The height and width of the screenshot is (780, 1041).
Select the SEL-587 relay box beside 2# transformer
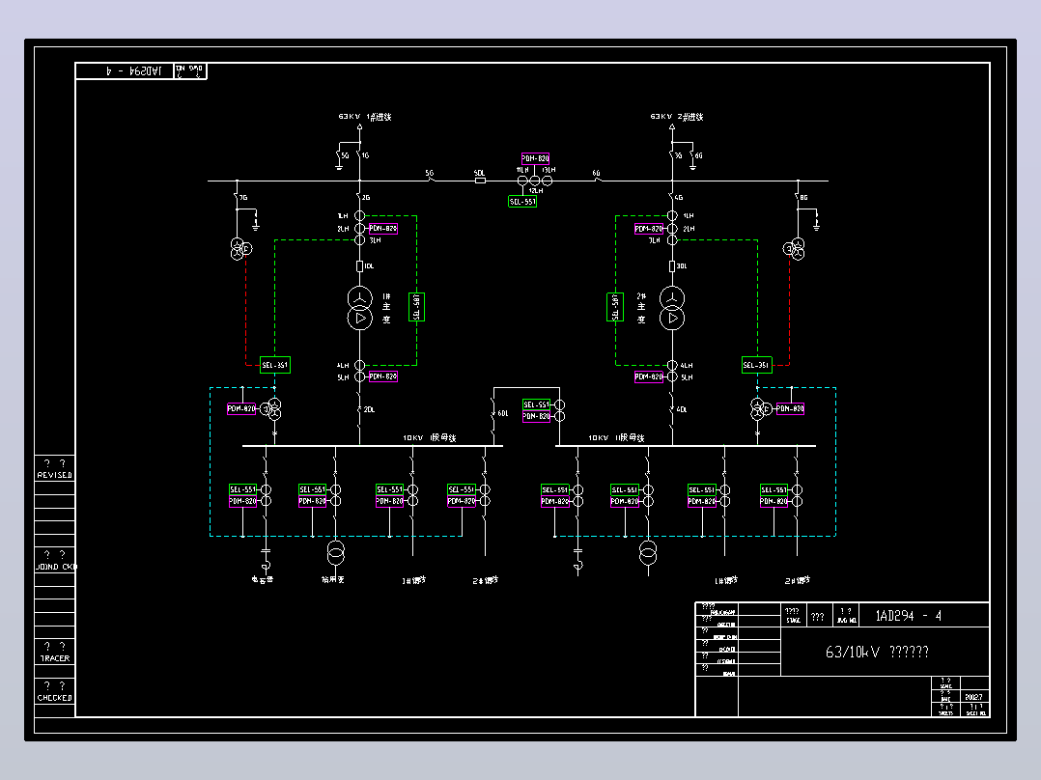(x=615, y=307)
